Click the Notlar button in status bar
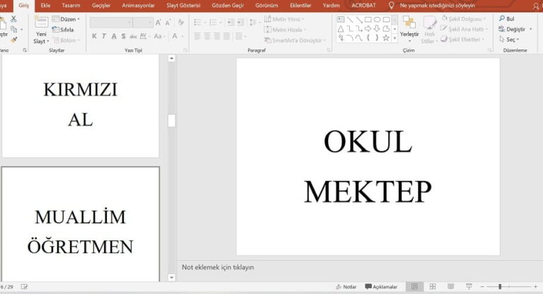The width and height of the screenshot is (543, 294). pyautogui.click(x=346, y=287)
